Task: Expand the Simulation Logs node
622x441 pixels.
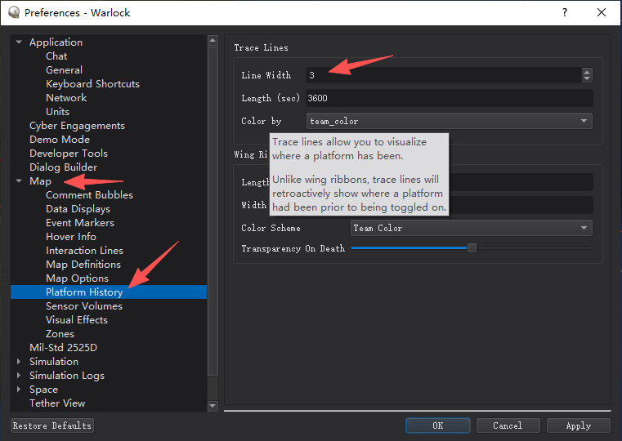Action: tap(19, 375)
